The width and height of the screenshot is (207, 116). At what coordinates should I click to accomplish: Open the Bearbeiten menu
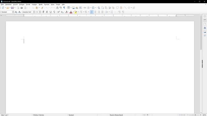point(8,5)
